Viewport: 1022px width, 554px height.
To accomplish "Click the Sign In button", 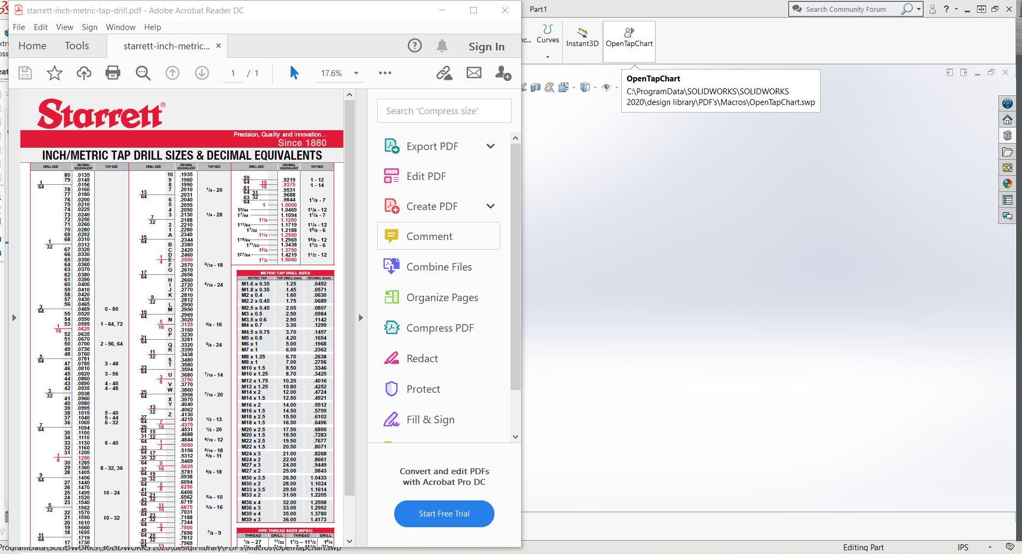I will (486, 47).
